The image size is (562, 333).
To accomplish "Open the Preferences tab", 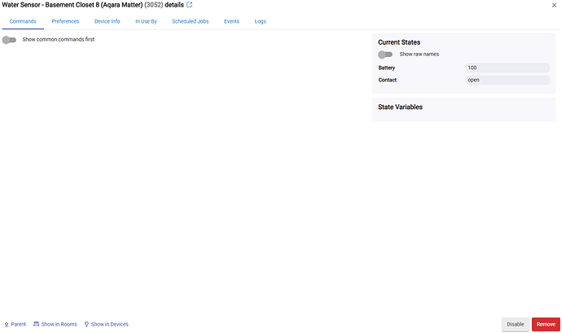I will pos(65,21).
